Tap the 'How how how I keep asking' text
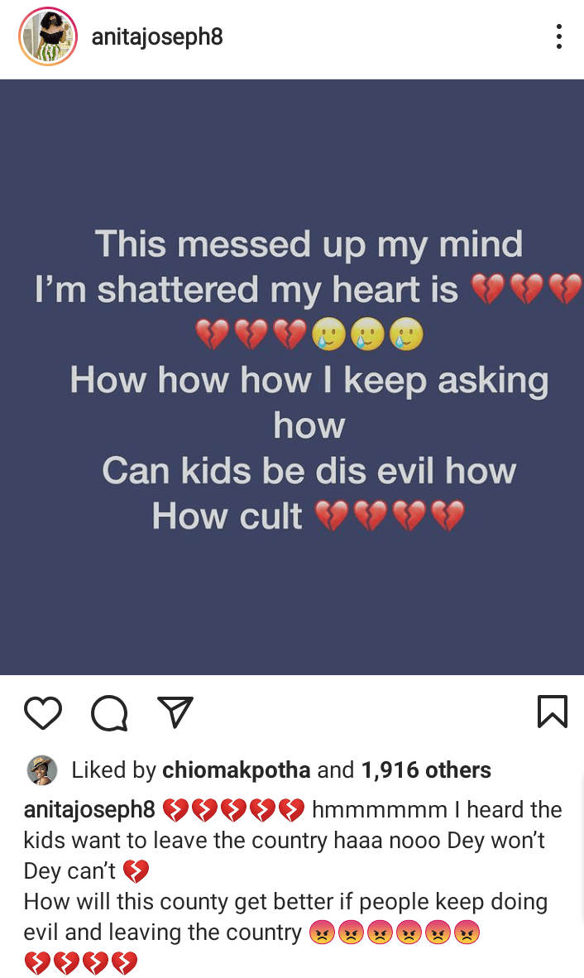The width and height of the screenshot is (584, 978). 309,380
